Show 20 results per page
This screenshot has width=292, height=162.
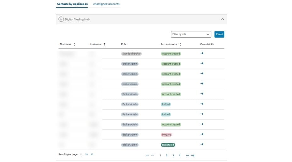tap(87, 154)
